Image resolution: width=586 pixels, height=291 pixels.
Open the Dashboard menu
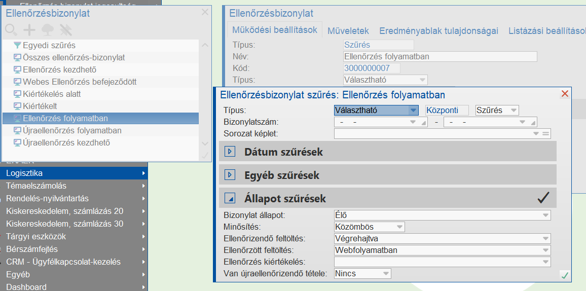coord(74,286)
